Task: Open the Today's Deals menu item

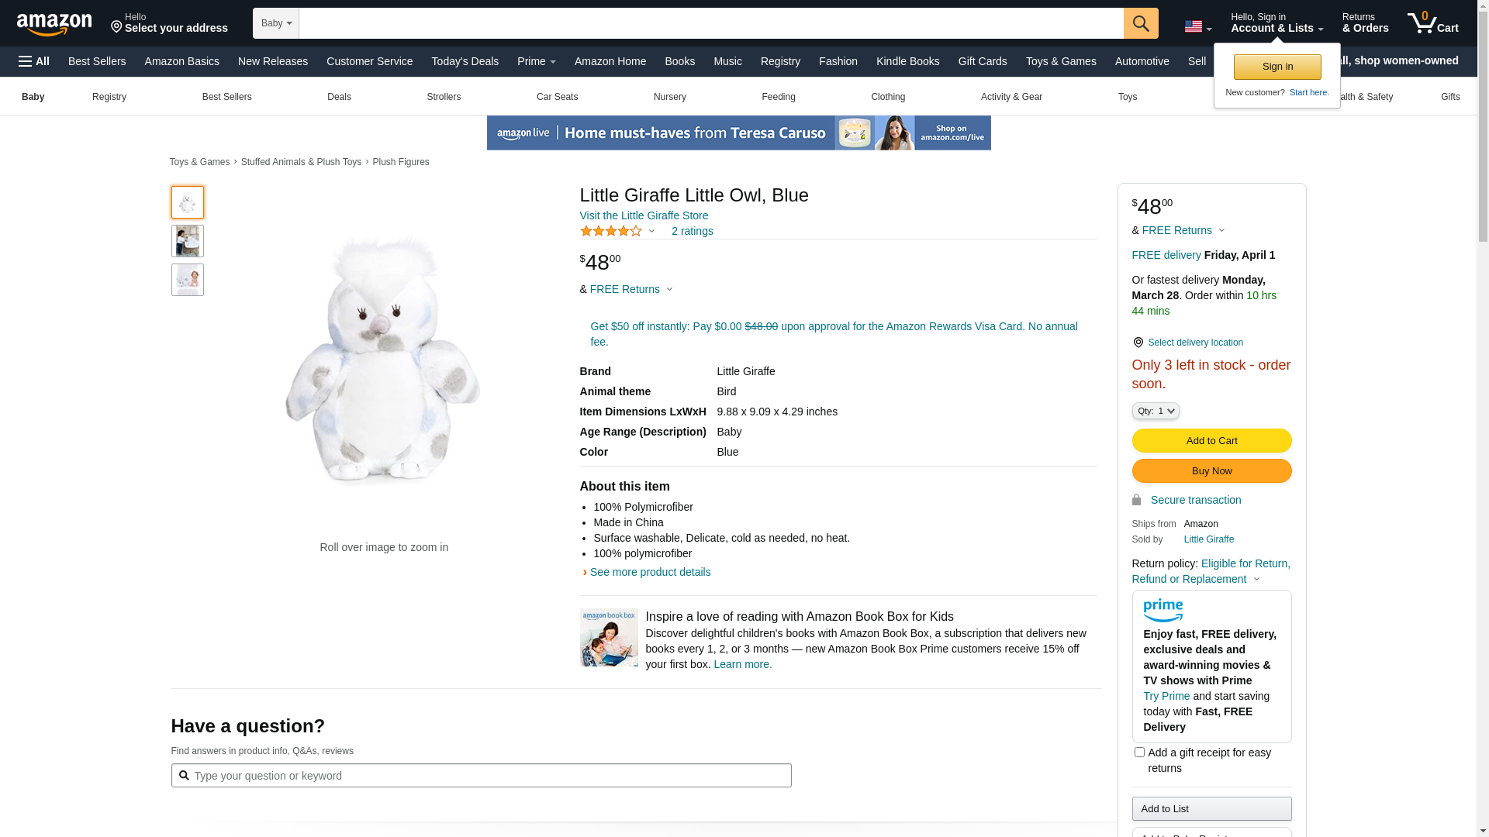Action: click(465, 61)
